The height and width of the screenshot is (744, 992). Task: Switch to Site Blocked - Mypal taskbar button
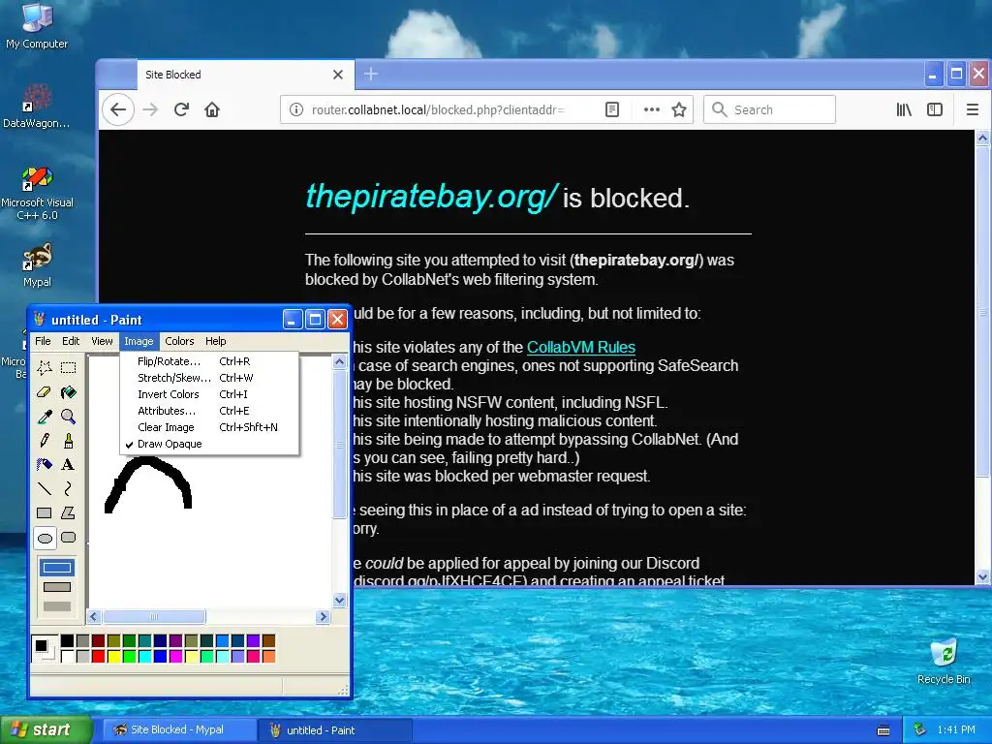pyautogui.click(x=178, y=729)
